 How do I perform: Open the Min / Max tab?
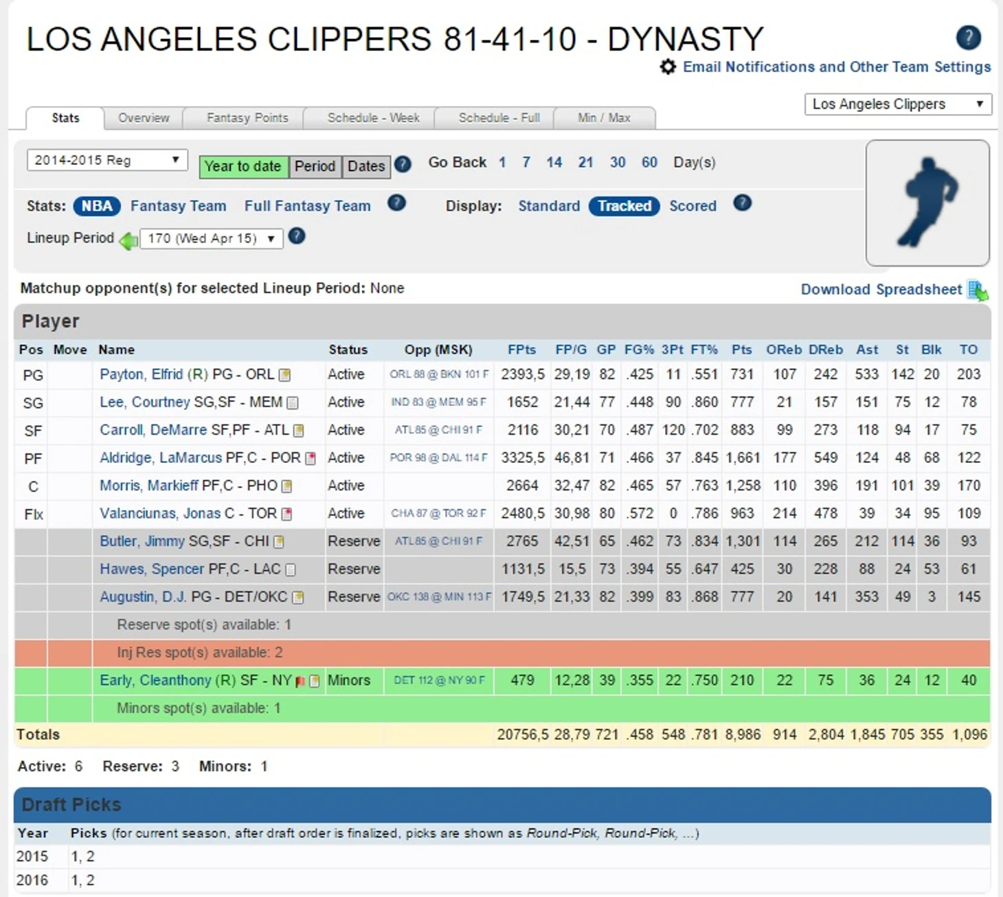(x=604, y=118)
